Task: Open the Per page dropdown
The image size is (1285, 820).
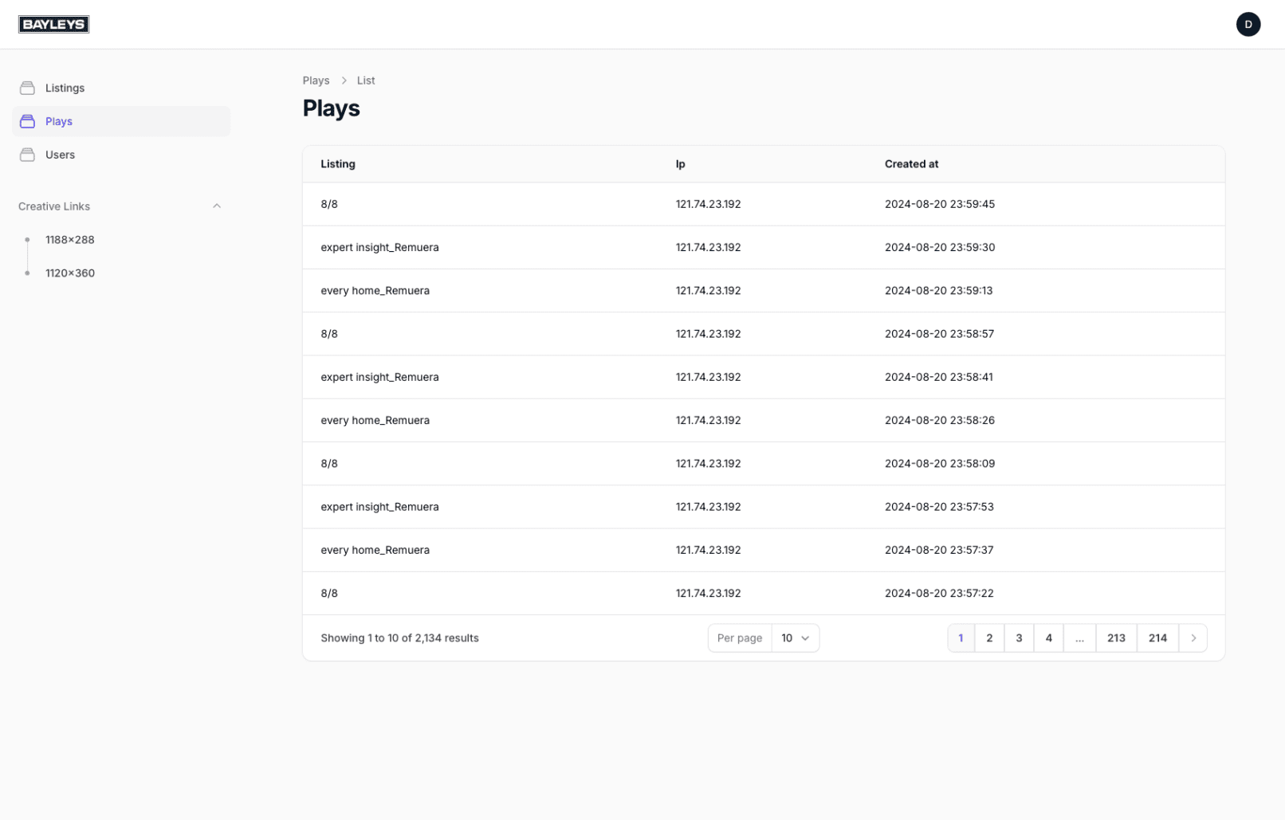Action: 795,638
